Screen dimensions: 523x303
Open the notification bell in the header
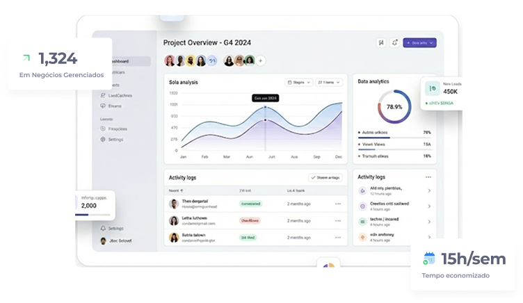click(394, 42)
